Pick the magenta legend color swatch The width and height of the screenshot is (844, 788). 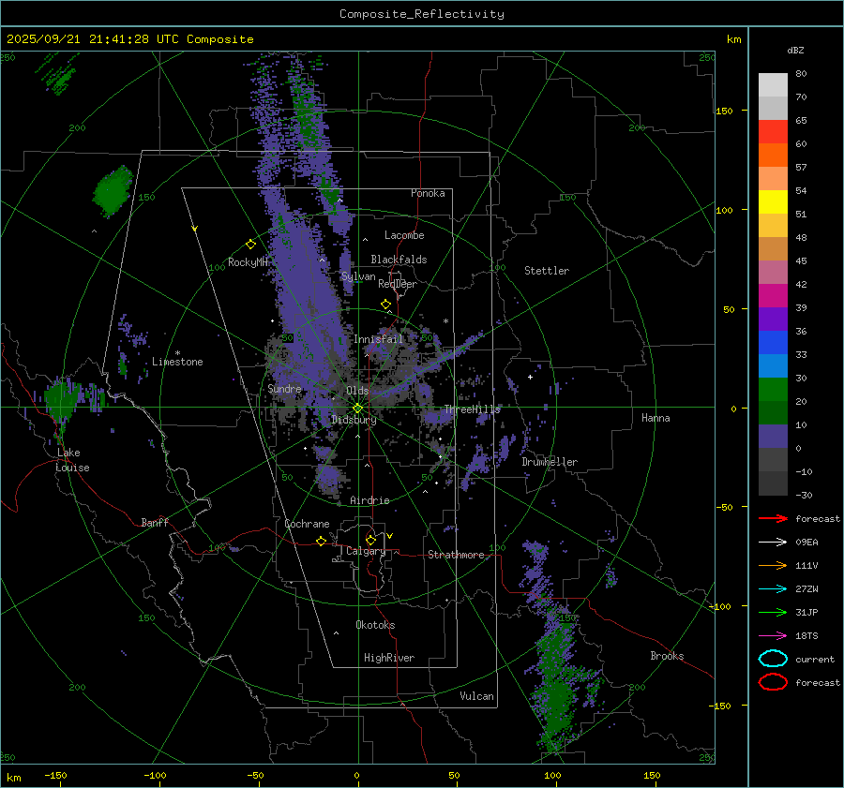pos(773,296)
